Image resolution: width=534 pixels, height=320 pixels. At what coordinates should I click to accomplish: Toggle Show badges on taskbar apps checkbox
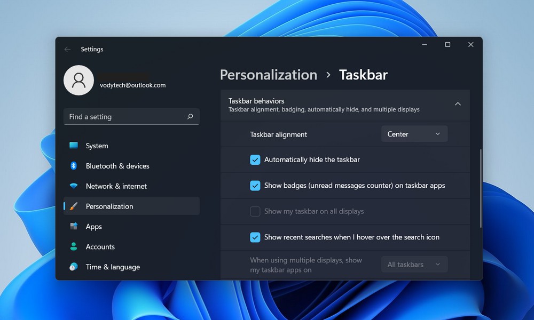(255, 186)
